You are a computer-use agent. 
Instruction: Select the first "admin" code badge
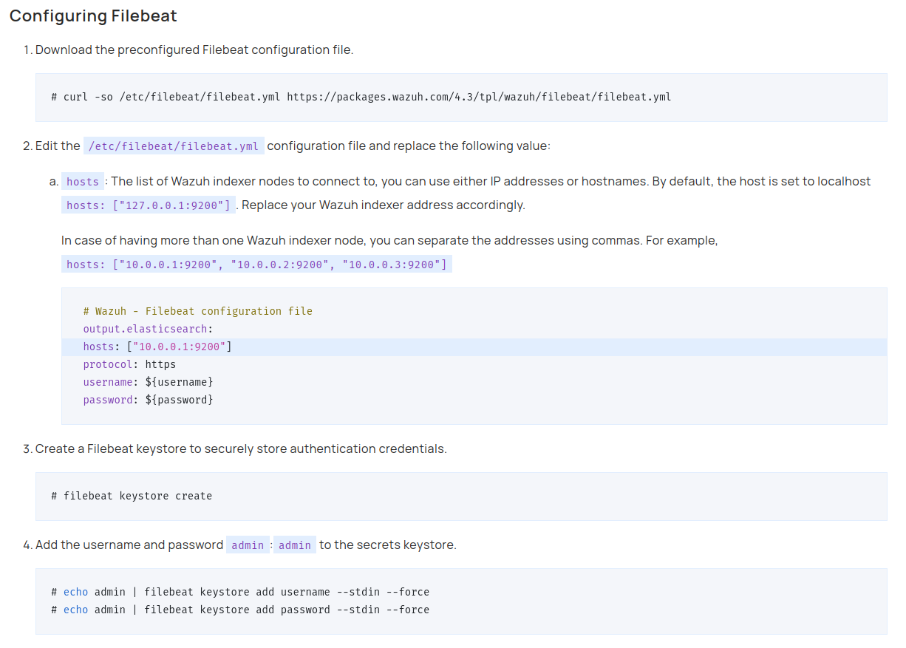tap(248, 545)
